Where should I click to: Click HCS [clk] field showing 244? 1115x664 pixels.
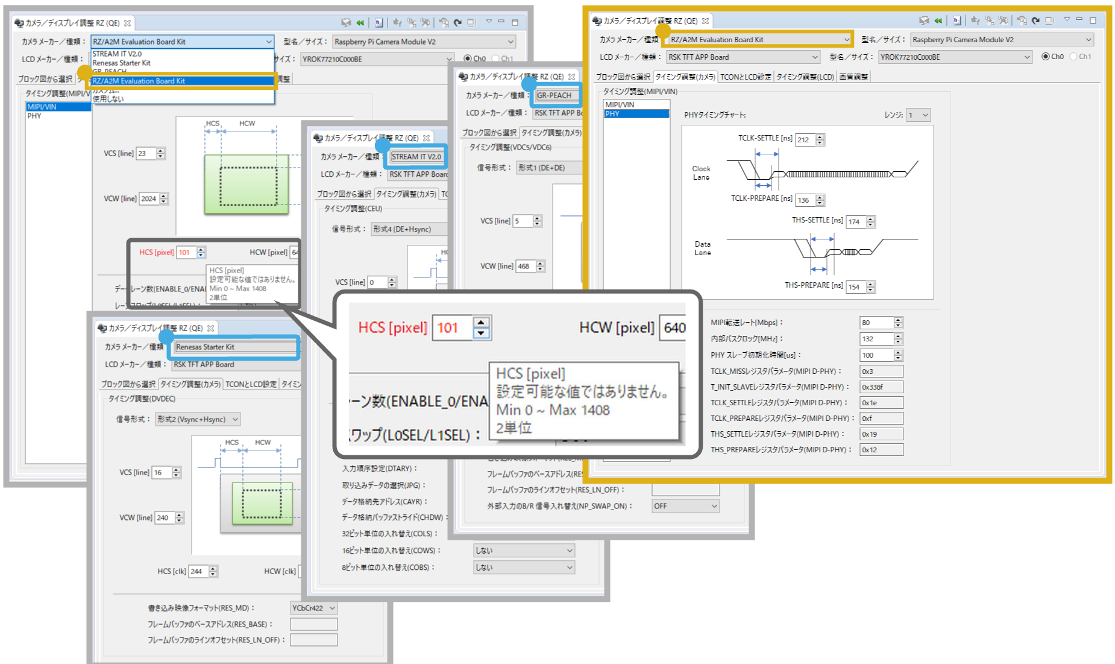[198, 571]
